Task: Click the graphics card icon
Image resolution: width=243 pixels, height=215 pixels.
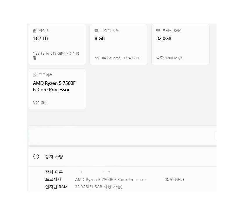Action: [96, 31]
